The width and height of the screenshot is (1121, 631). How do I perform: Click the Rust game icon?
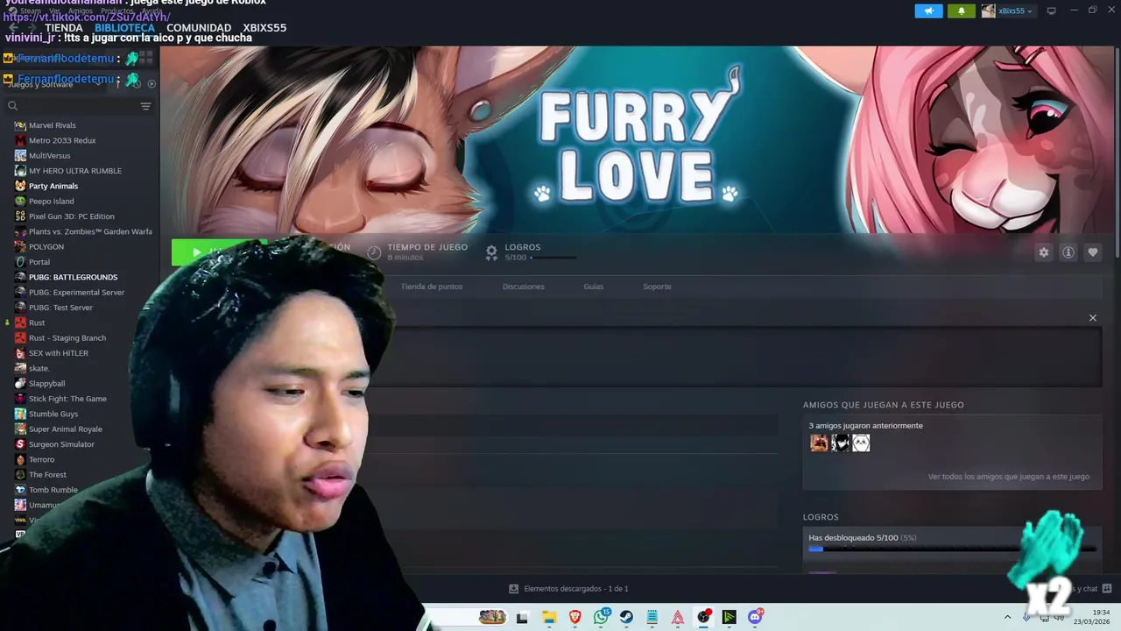[x=20, y=323]
